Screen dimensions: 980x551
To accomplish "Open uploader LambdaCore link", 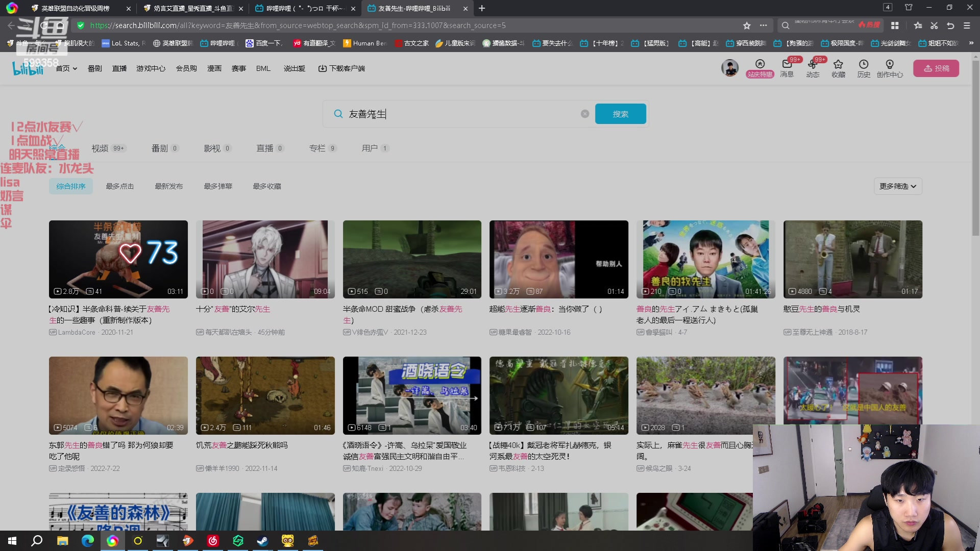I will (77, 332).
